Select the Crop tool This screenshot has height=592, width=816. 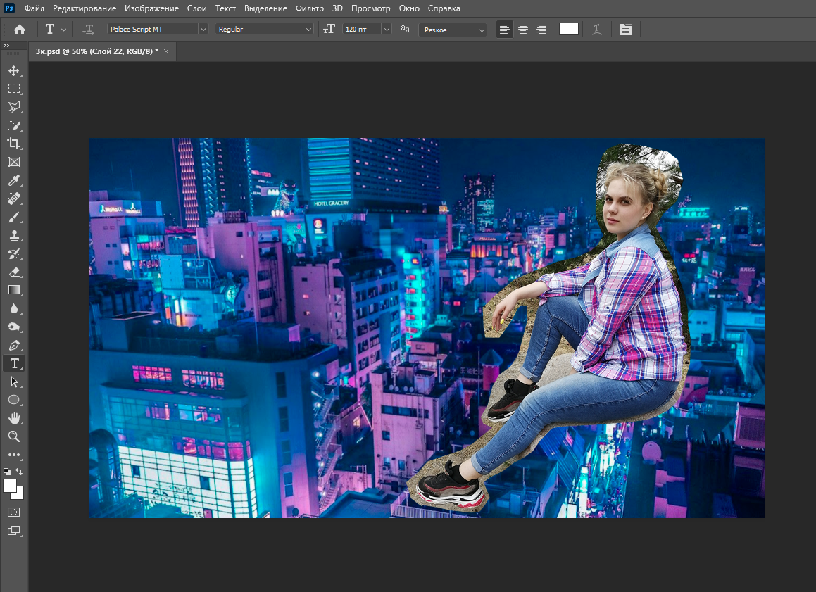(x=13, y=144)
